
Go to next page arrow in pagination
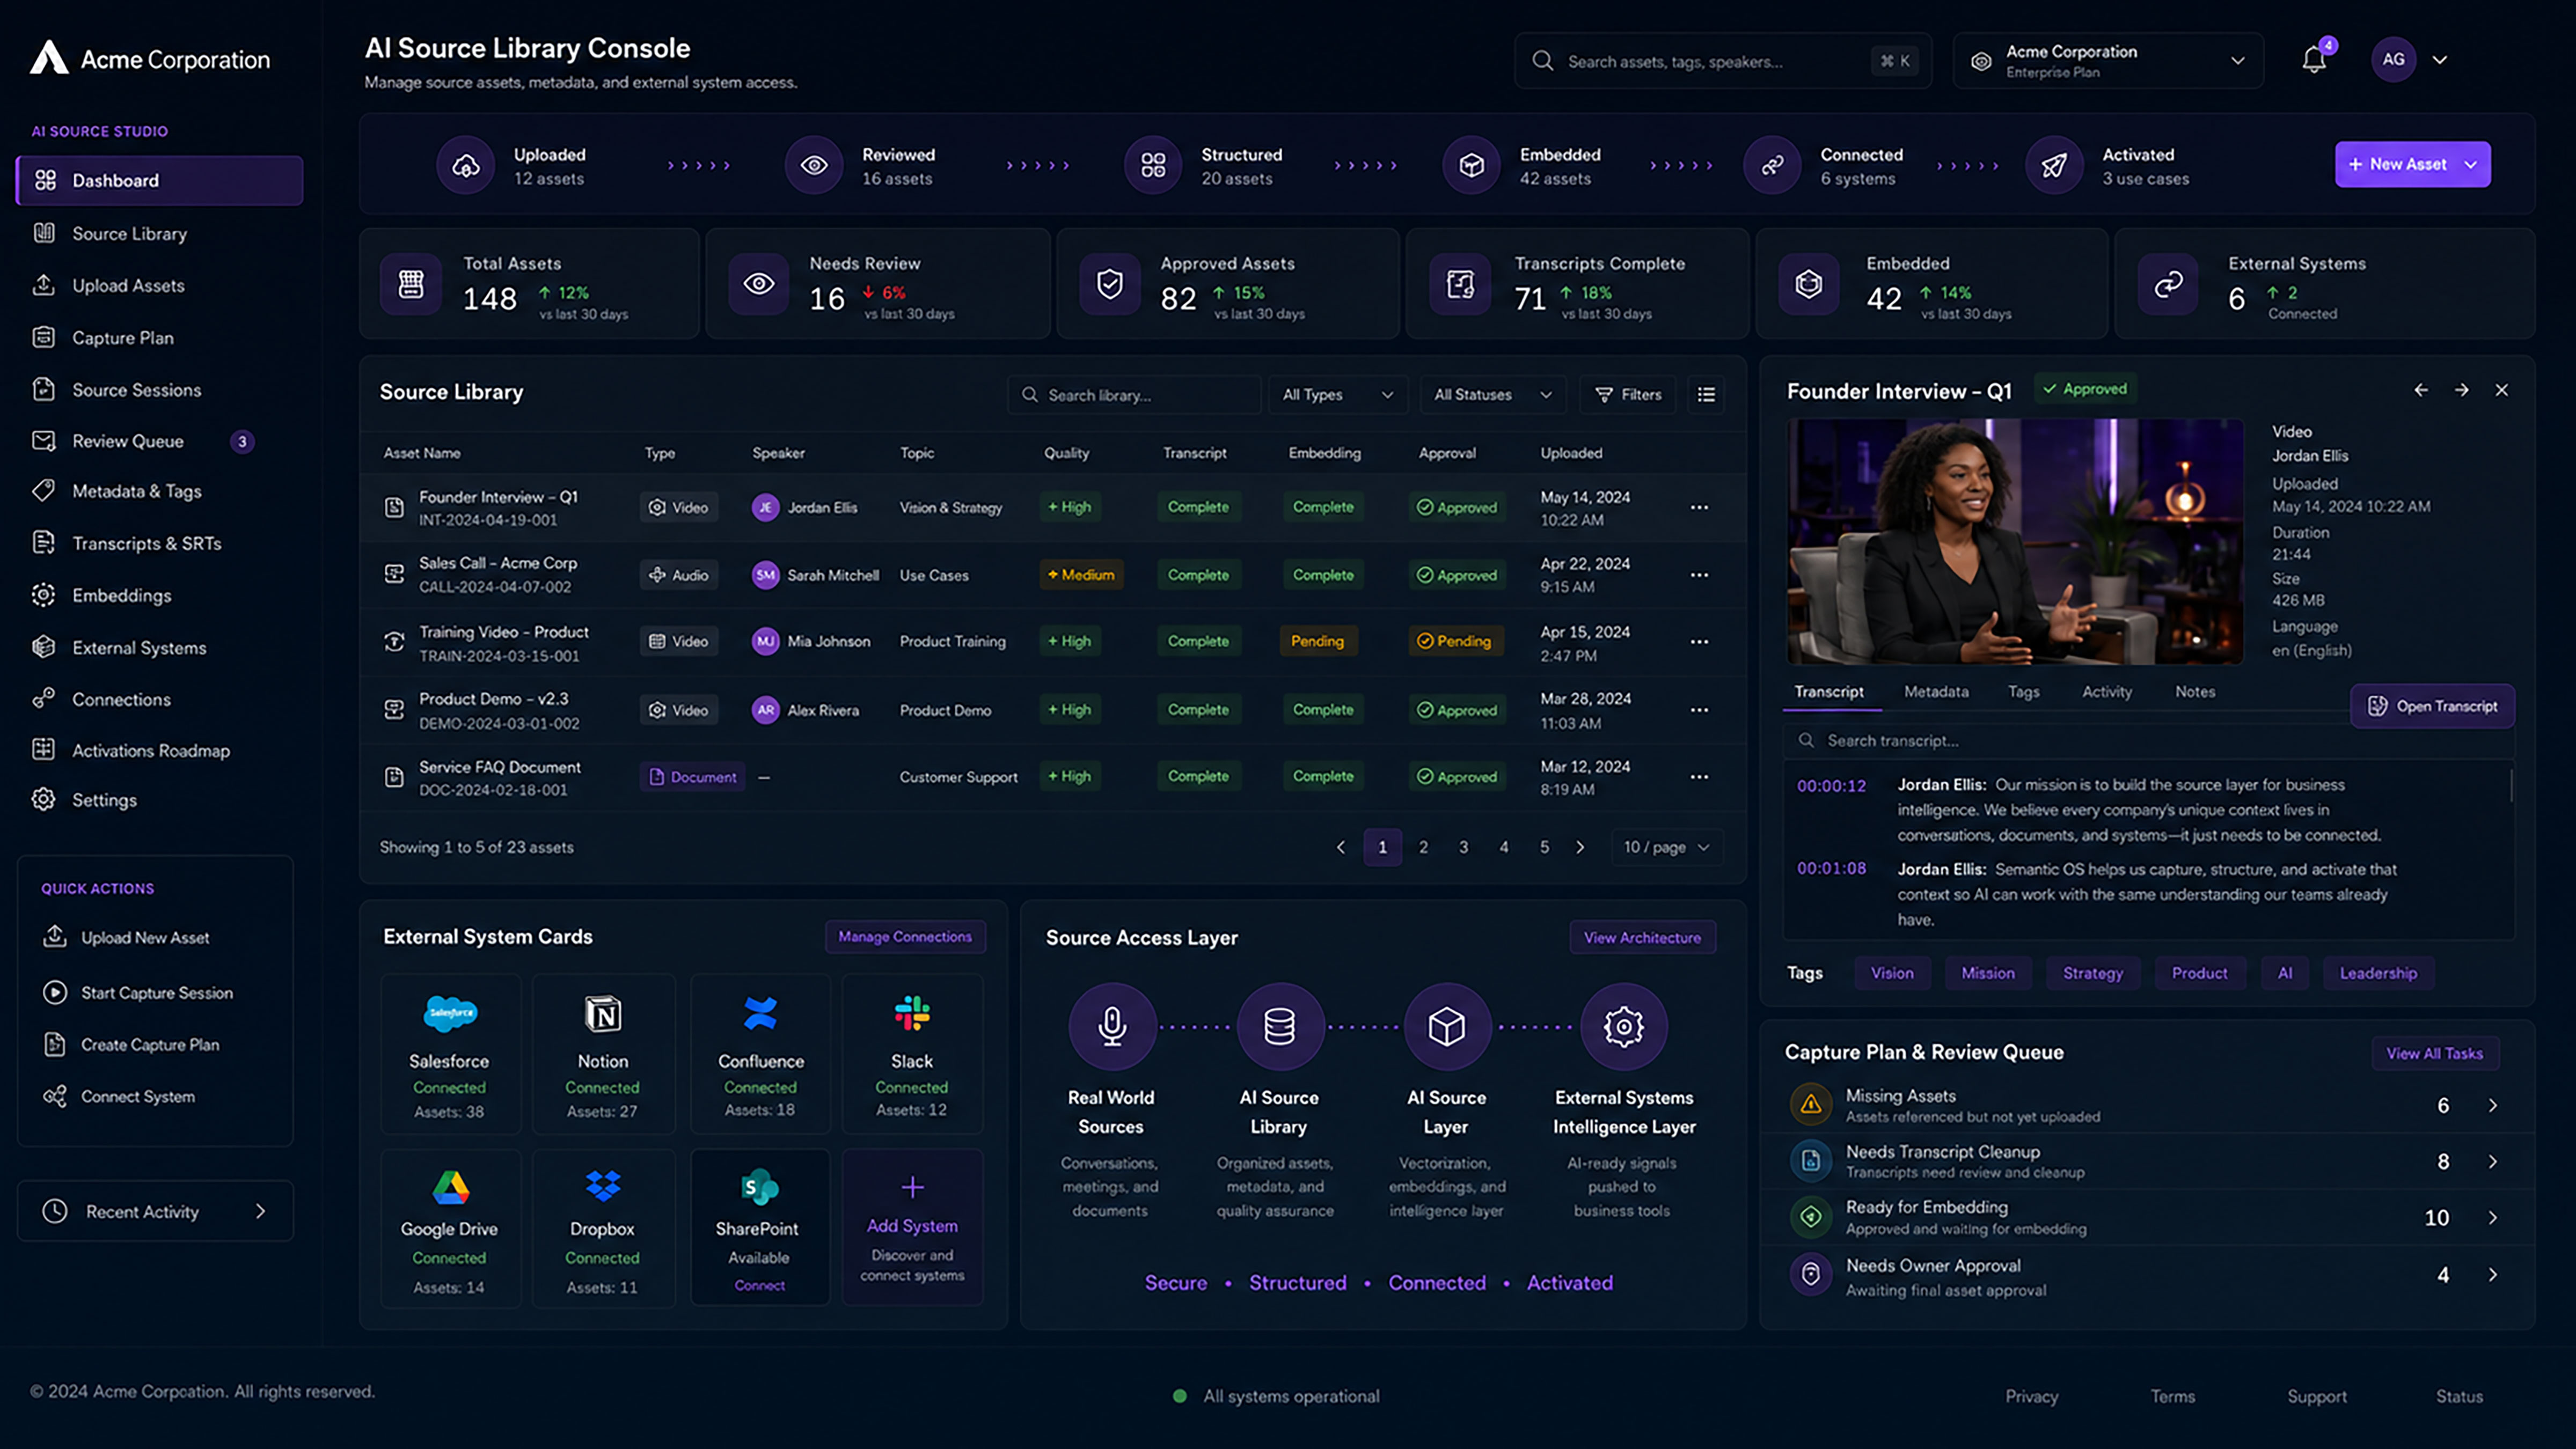pyautogui.click(x=1580, y=848)
